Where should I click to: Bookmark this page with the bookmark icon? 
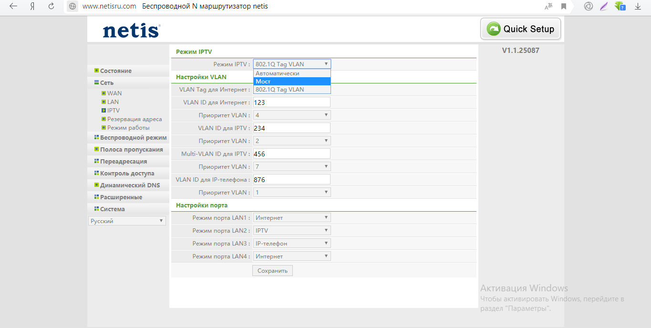pos(564,7)
